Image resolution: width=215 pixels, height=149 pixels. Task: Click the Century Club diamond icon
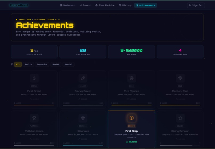[180, 78]
